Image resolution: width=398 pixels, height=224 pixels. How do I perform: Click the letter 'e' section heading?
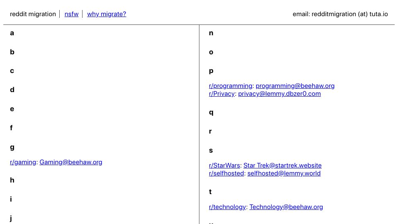click(12, 109)
